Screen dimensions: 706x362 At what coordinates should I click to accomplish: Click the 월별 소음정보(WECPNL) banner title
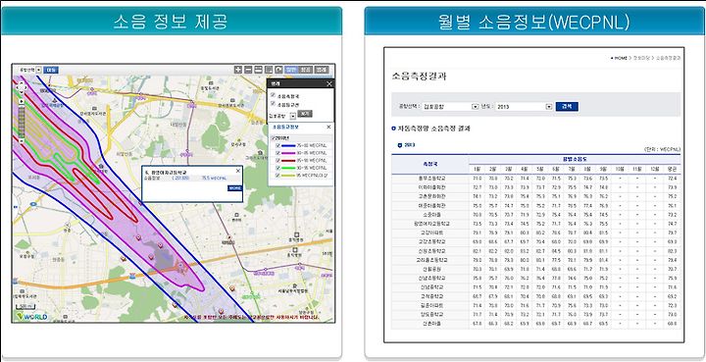tap(533, 22)
